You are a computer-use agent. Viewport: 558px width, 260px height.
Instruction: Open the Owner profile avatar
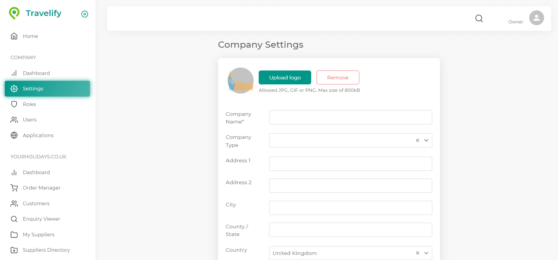click(536, 18)
